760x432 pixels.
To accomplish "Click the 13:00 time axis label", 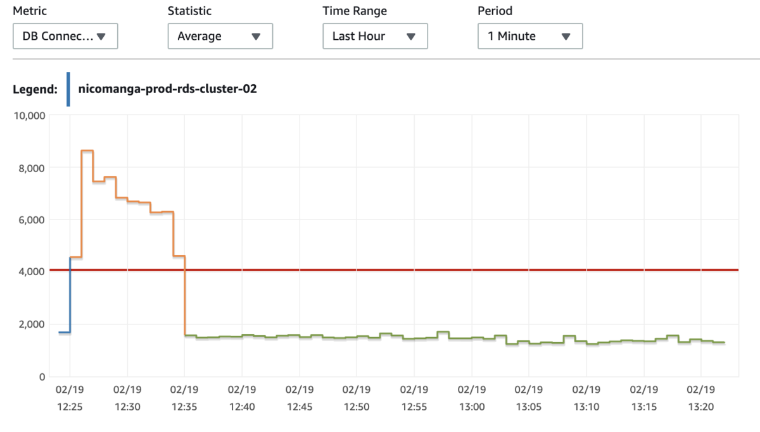I will click(471, 398).
